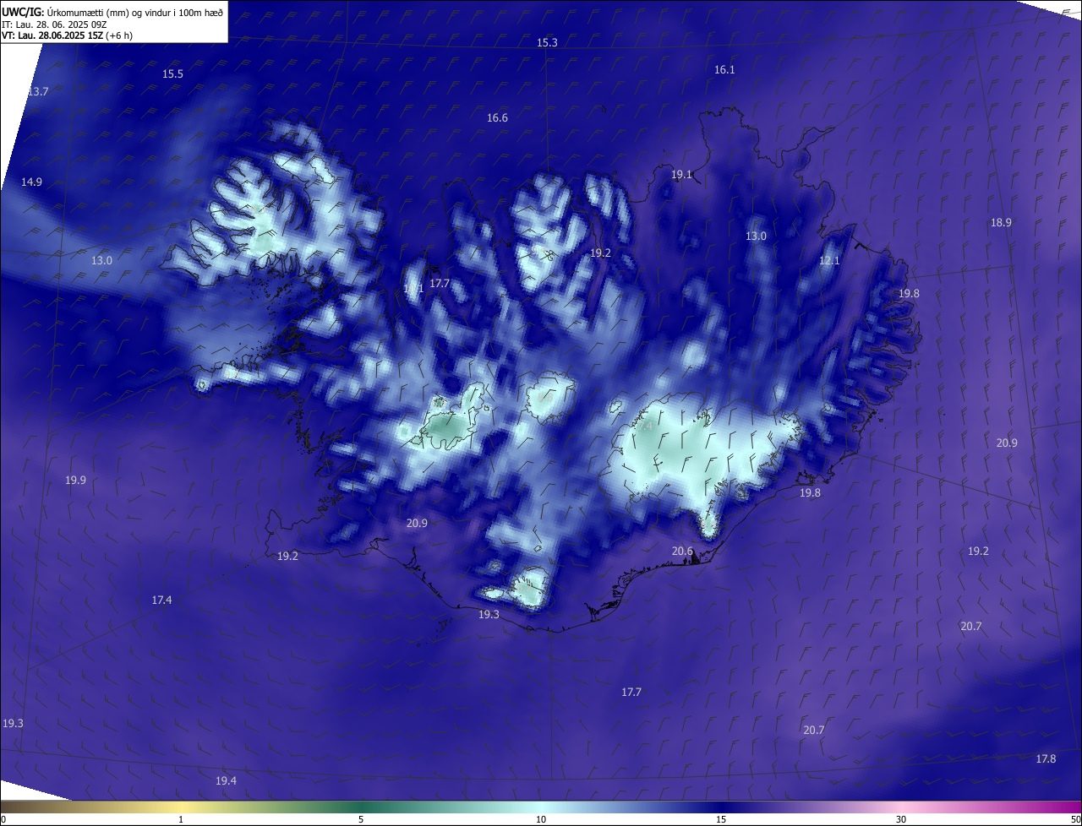Click the 0 tick on color scale
1082x826 pixels.
pos(3,820)
